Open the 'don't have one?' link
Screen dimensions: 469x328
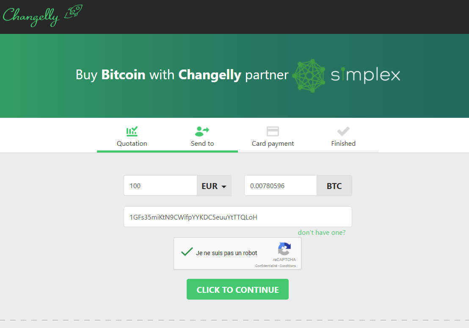(322, 233)
